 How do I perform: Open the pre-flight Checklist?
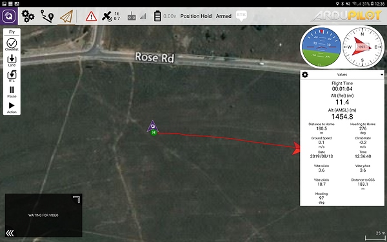coord(12,45)
